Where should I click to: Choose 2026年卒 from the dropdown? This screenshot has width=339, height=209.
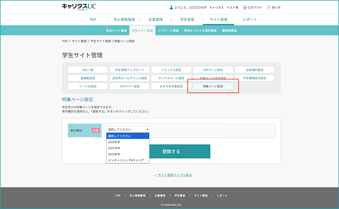click(x=128, y=142)
